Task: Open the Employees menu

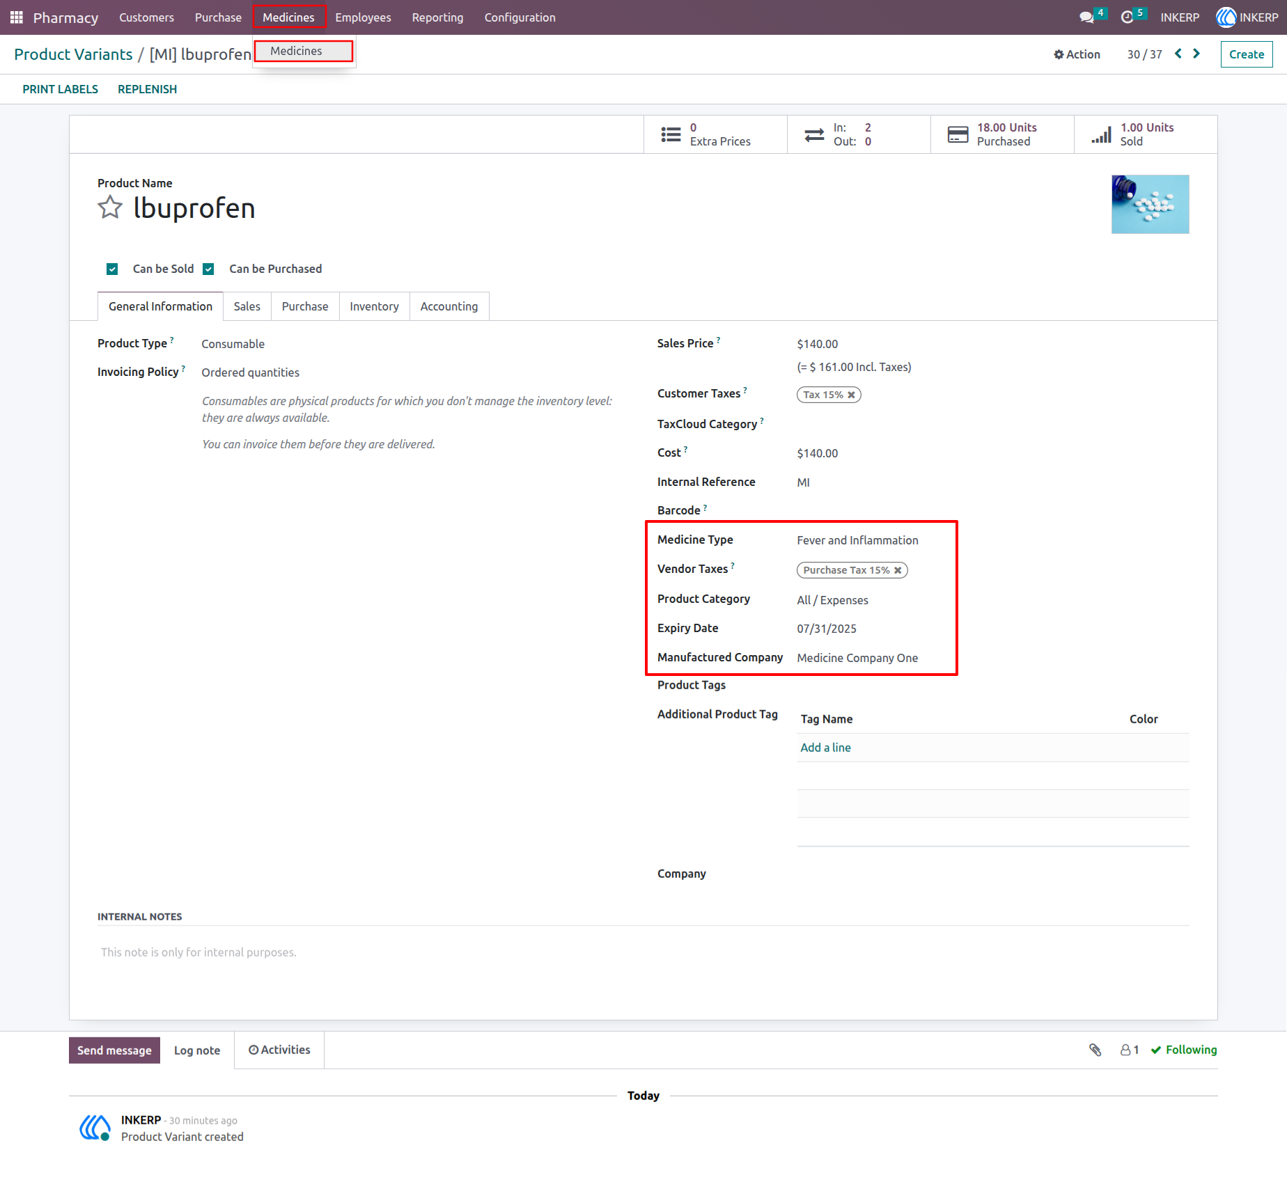Action: tap(363, 17)
